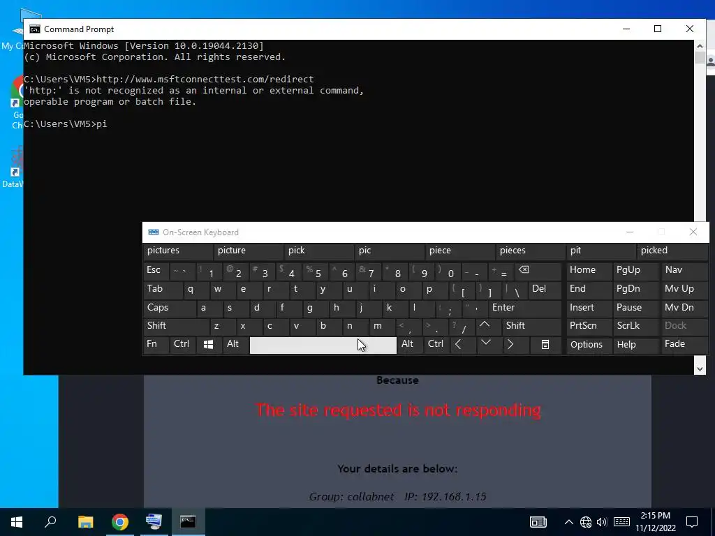This screenshot has height=536, width=715.
Task: Tap the Home key on the keyboard
Action: click(x=589, y=271)
